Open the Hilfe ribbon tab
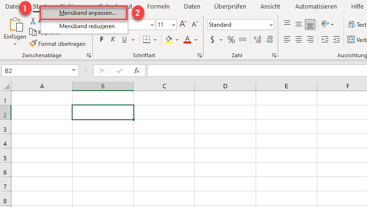367x207 pixels. point(357,7)
